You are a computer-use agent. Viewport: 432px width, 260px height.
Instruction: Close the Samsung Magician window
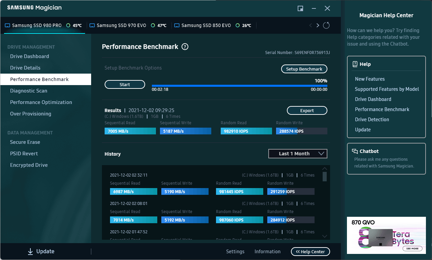click(327, 8)
